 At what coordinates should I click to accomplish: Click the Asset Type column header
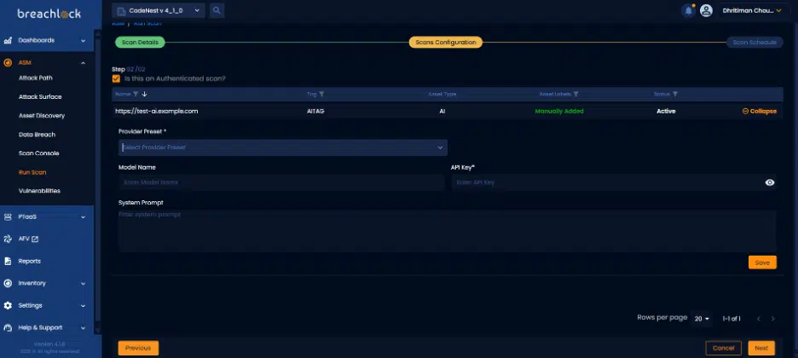click(x=442, y=94)
